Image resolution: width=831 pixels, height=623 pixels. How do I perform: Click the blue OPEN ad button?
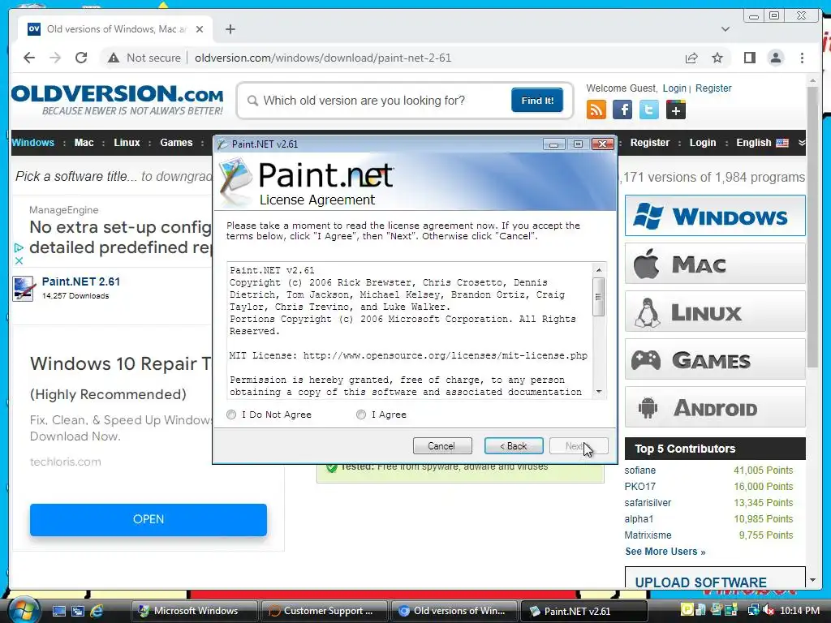[149, 519]
